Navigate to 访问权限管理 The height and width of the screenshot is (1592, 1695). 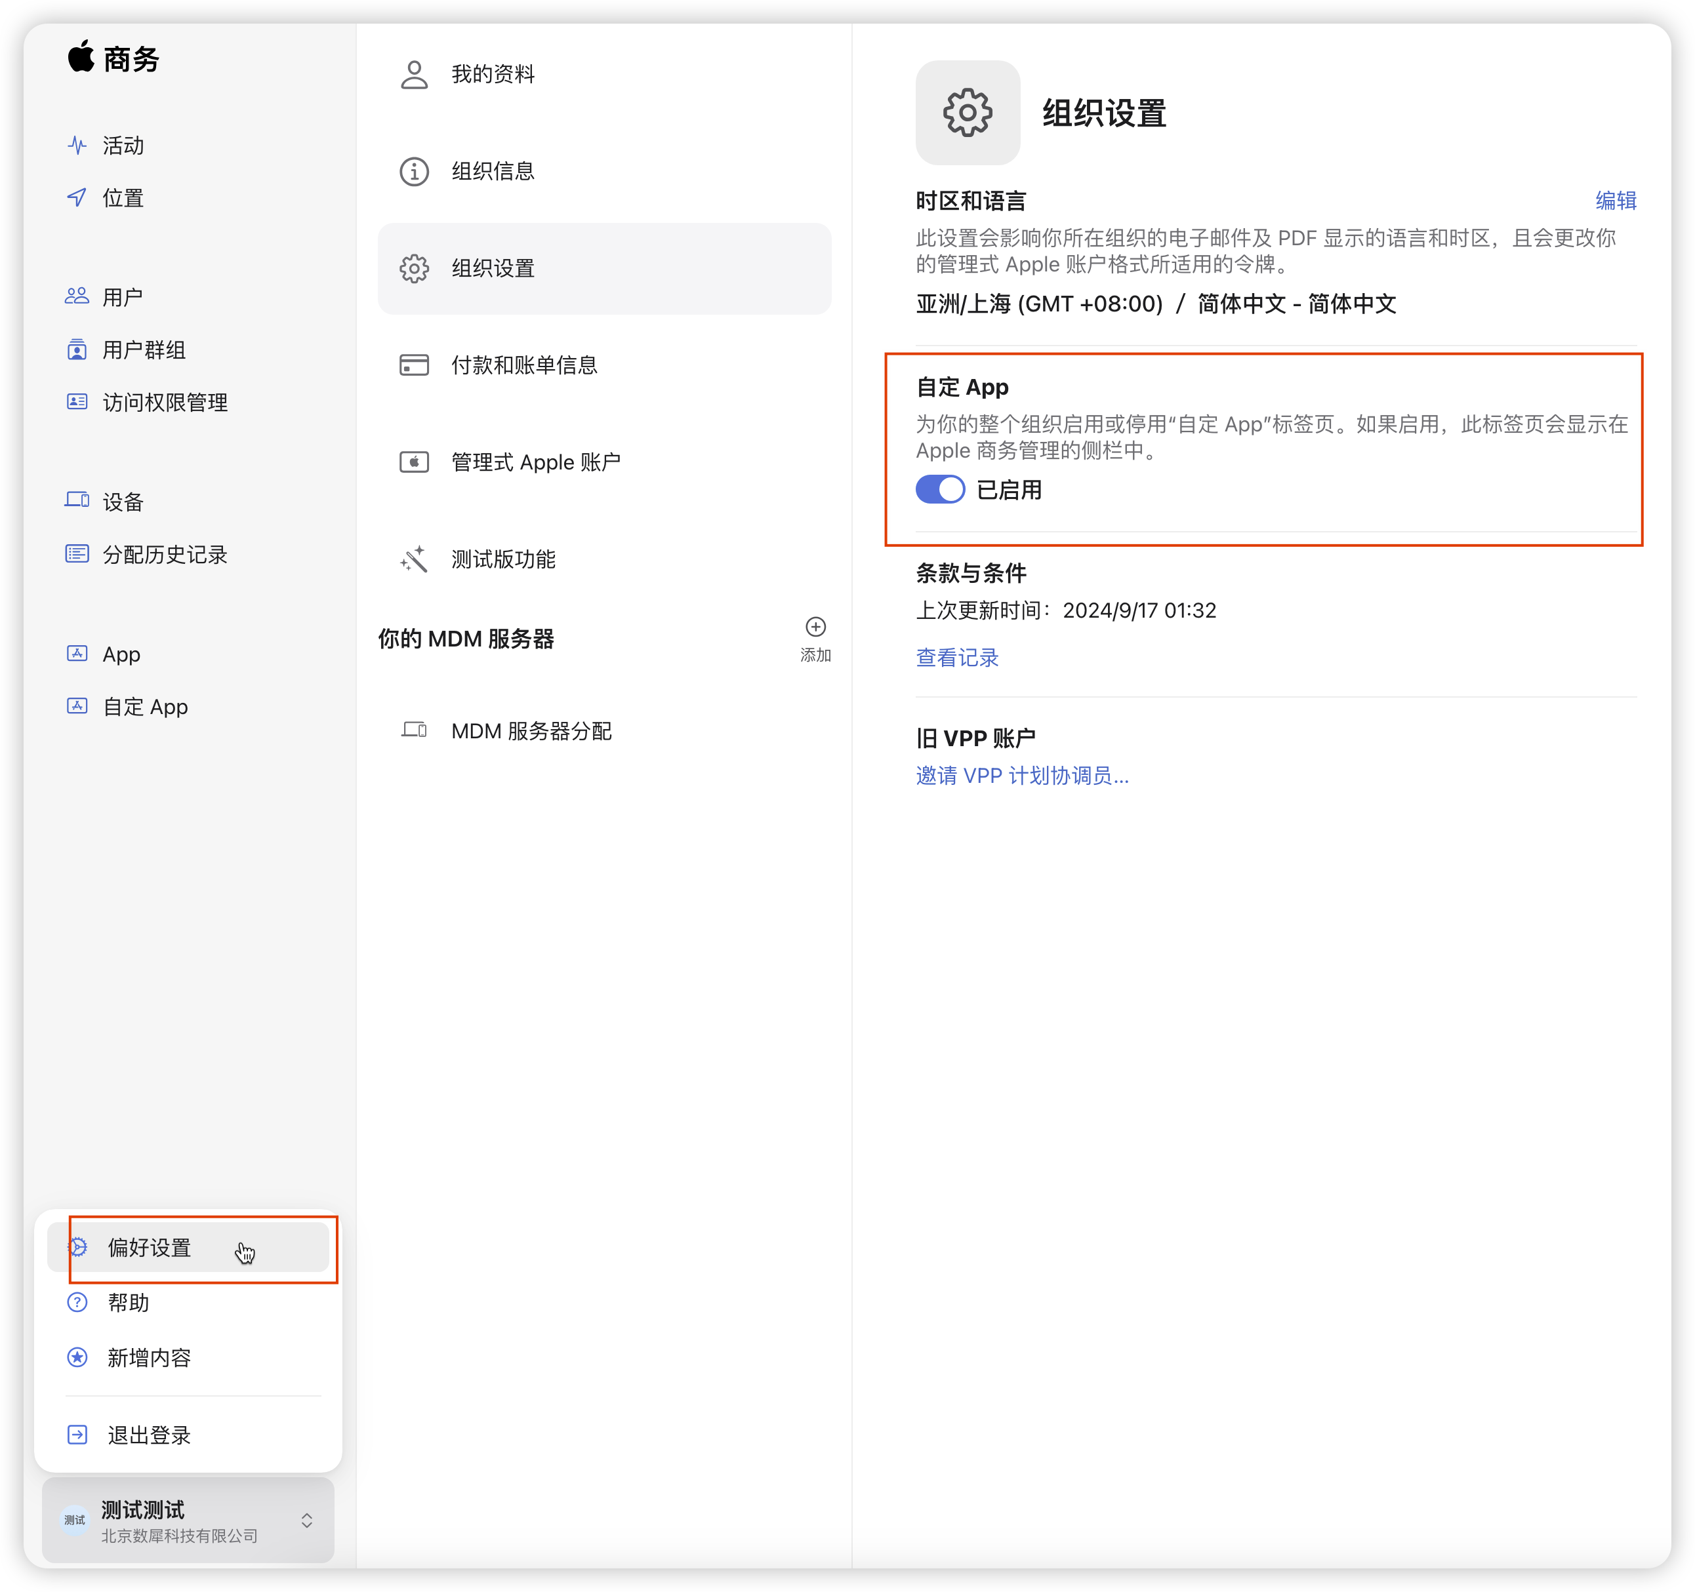(x=165, y=402)
